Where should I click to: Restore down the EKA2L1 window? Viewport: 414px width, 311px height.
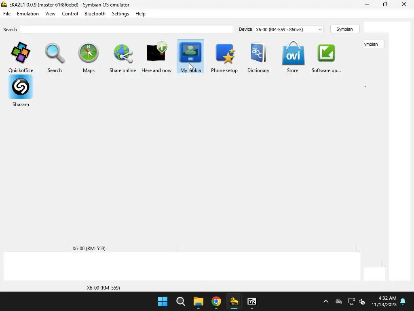[x=385, y=4]
